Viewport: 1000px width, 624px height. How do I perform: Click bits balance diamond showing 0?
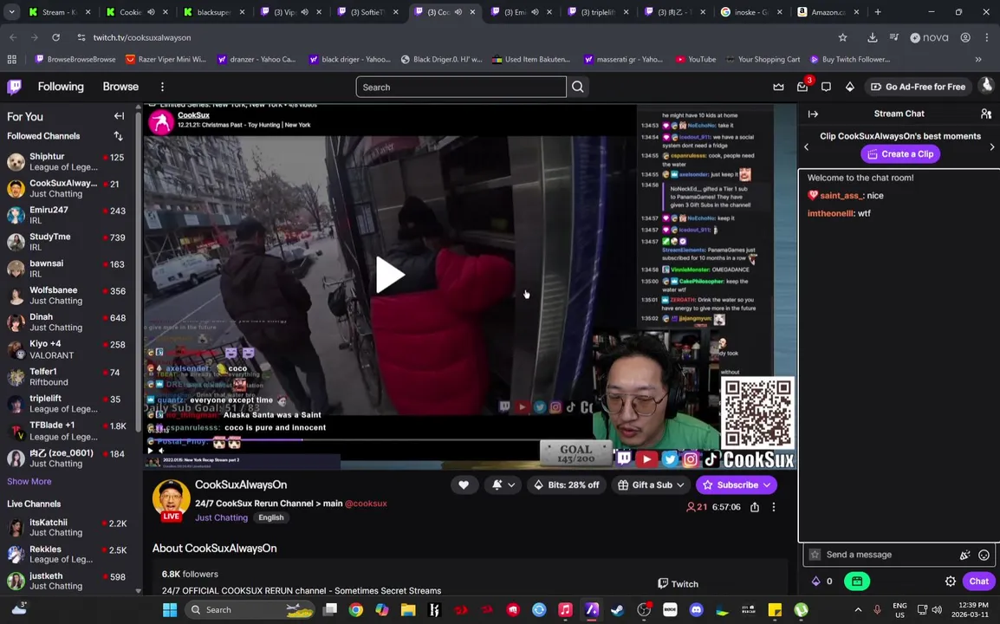821,582
